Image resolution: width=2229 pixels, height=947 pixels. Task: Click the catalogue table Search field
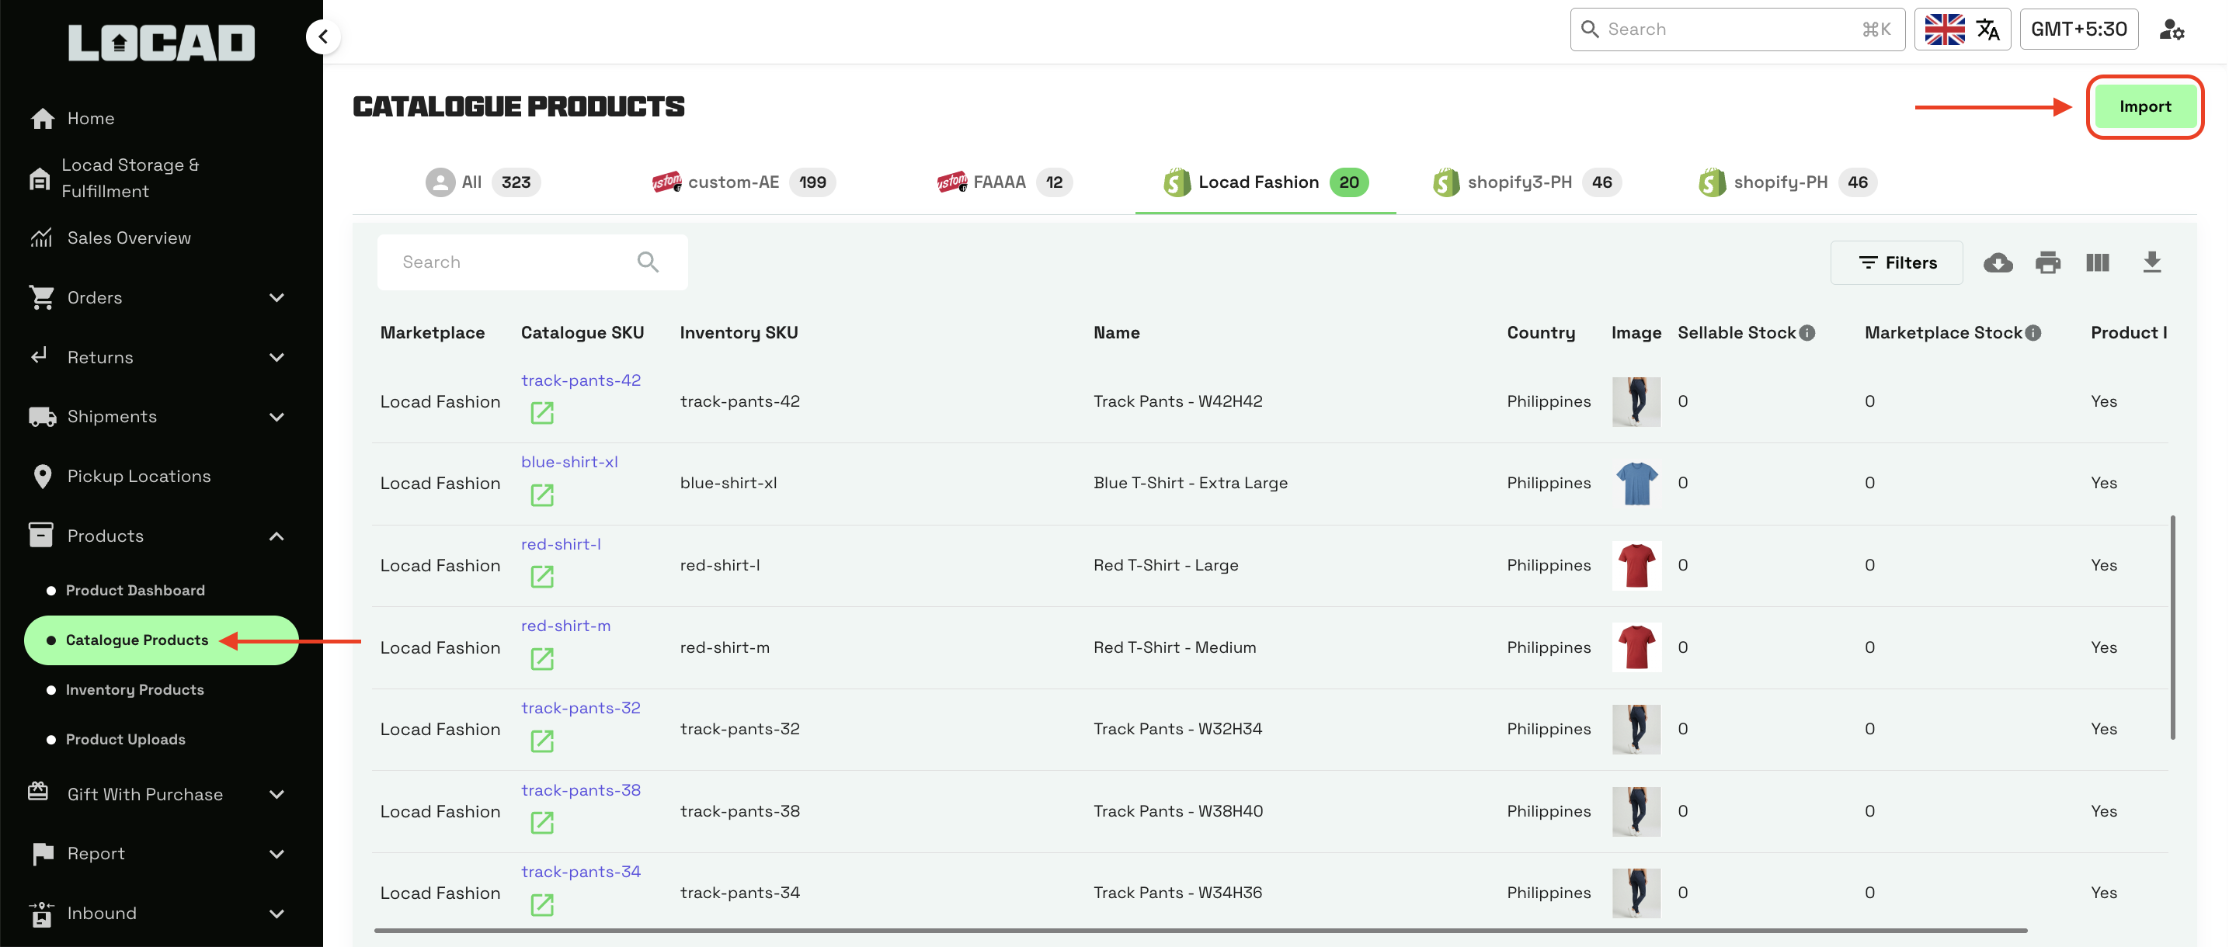pyautogui.click(x=515, y=262)
